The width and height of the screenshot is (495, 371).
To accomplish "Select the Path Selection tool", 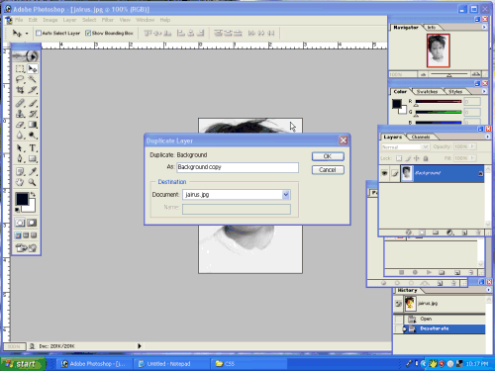I will [x=20, y=148].
